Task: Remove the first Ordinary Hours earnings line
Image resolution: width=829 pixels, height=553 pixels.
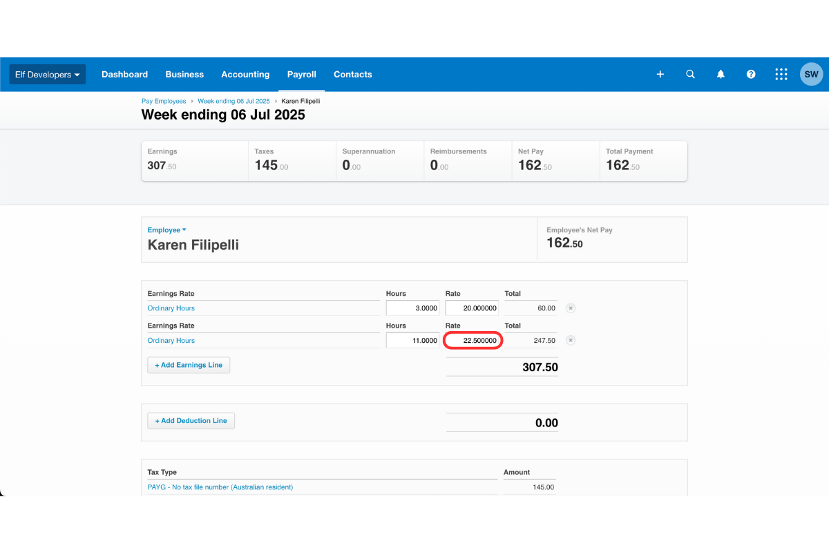Action: coord(570,308)
